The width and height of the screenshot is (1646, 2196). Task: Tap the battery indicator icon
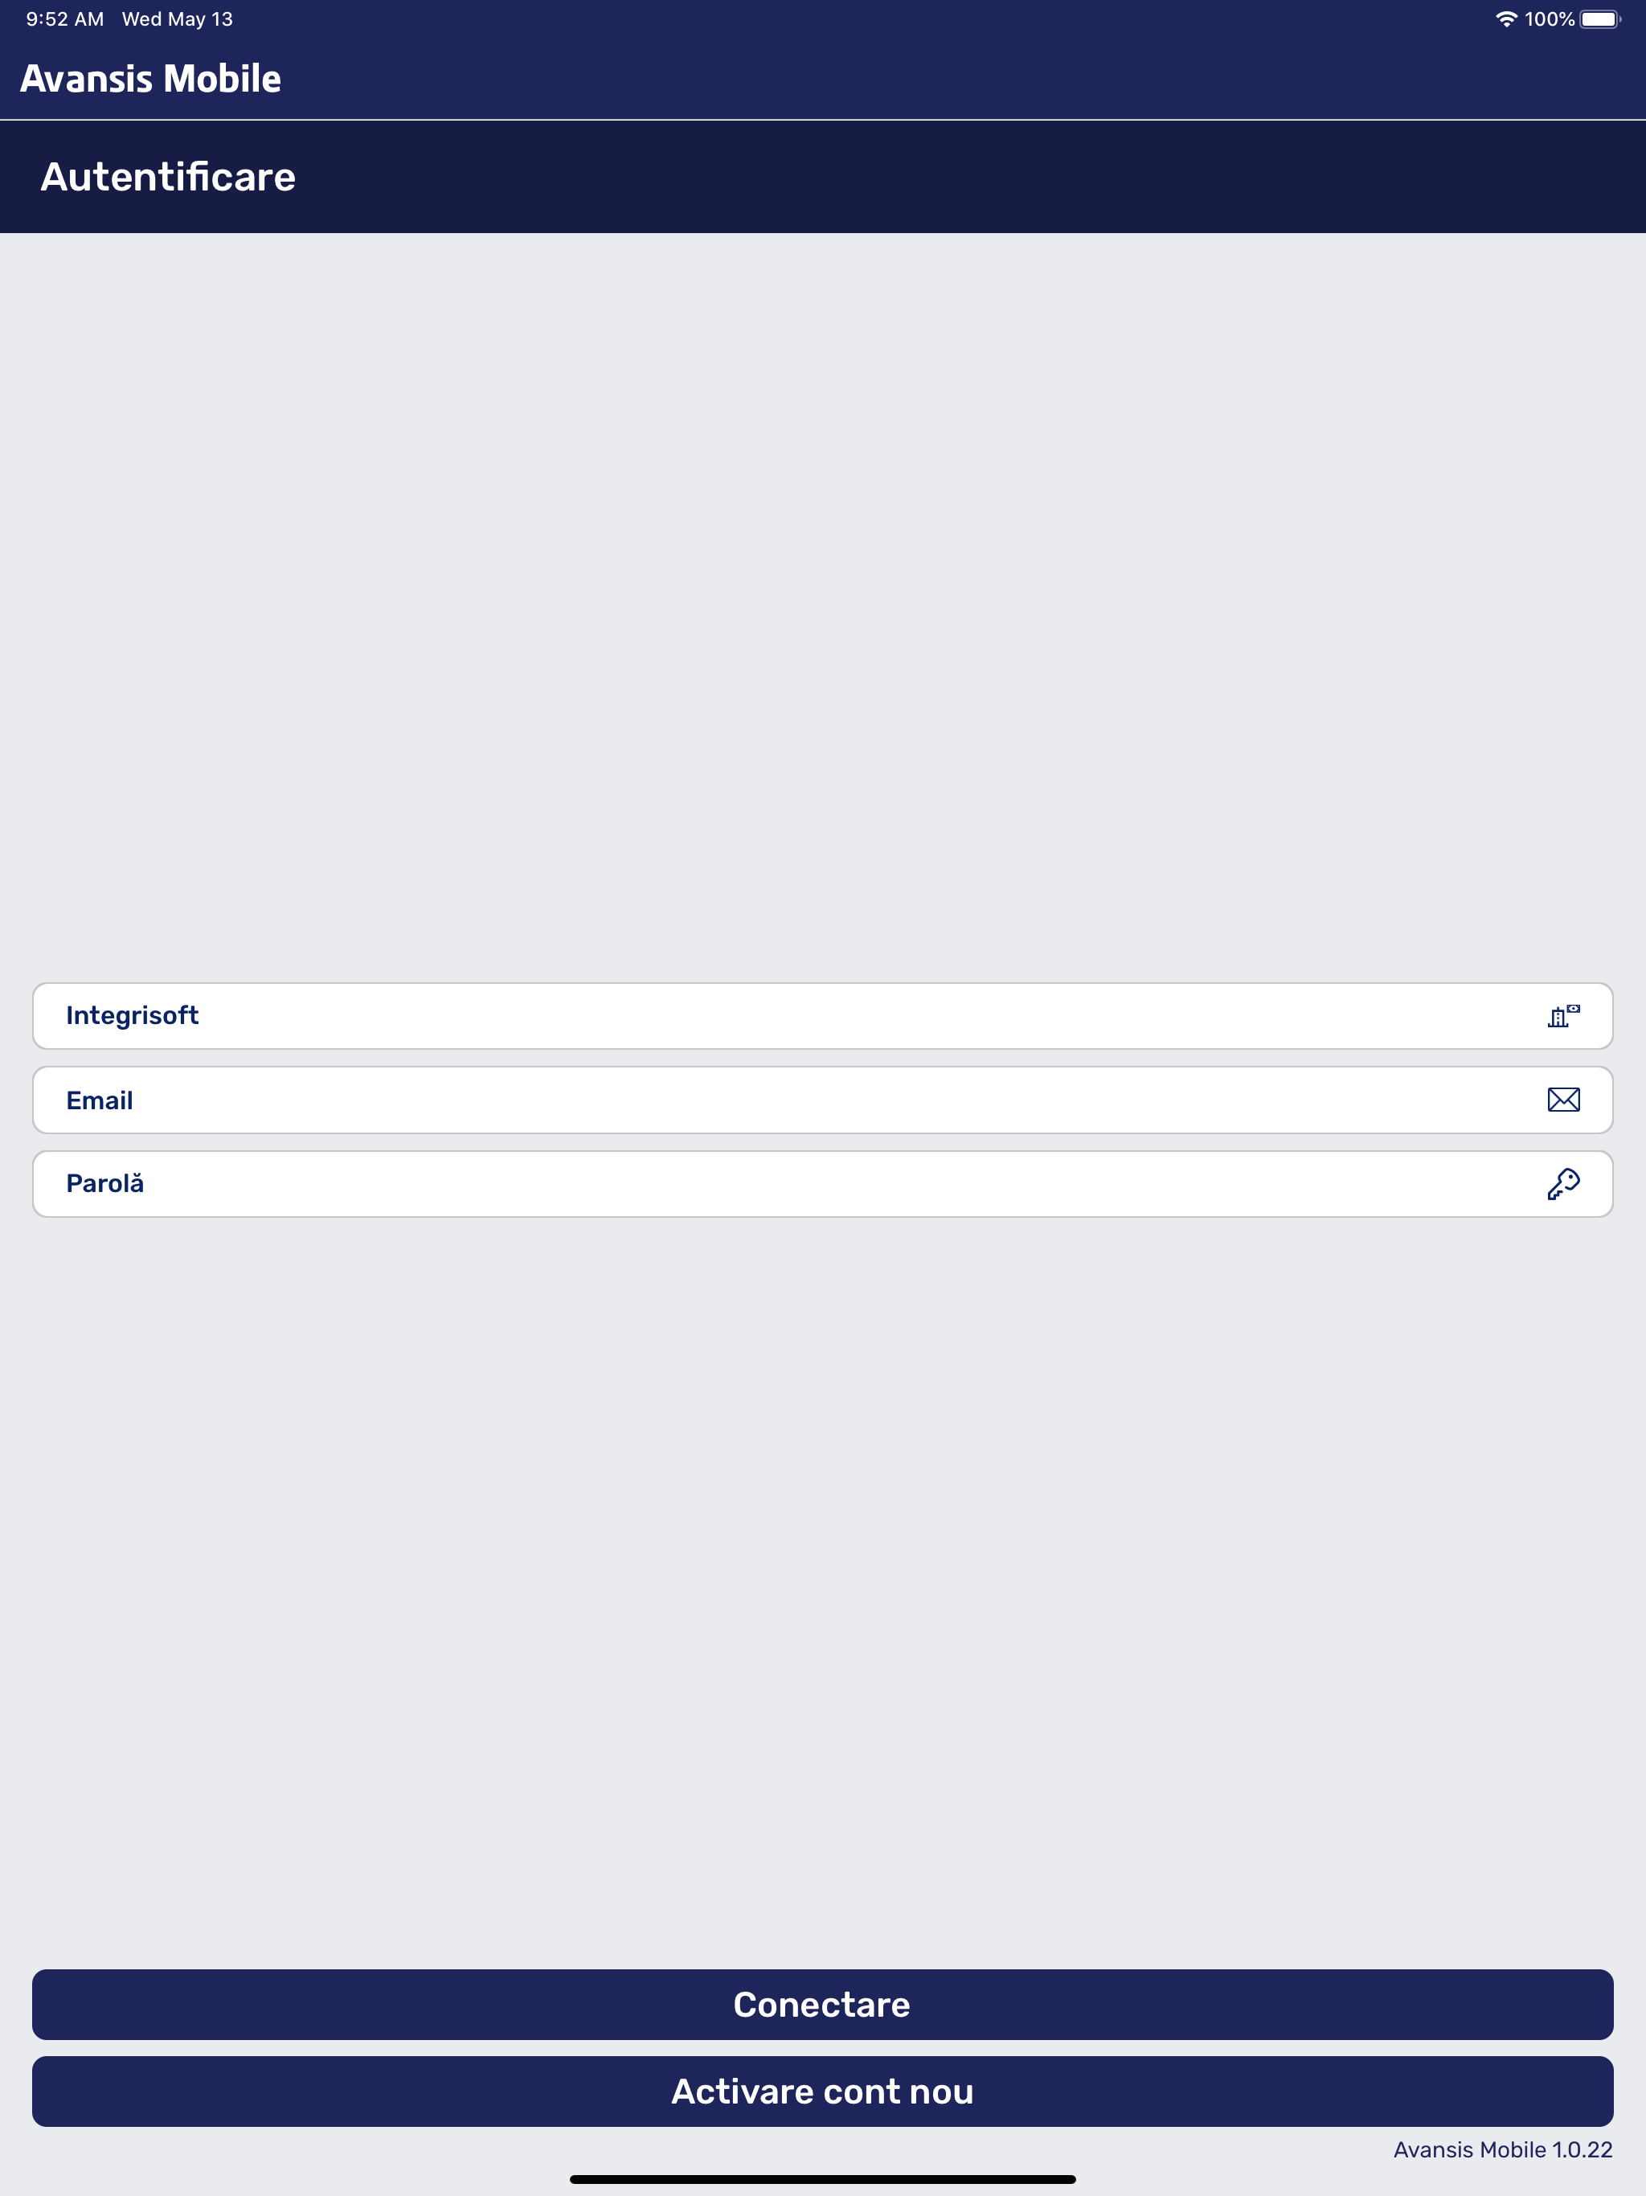point(1600,18)
